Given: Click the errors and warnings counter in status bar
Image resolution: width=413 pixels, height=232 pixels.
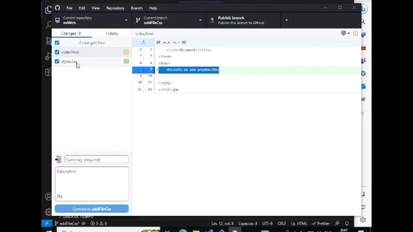Looking at the screenshot, I should point(99,224).
